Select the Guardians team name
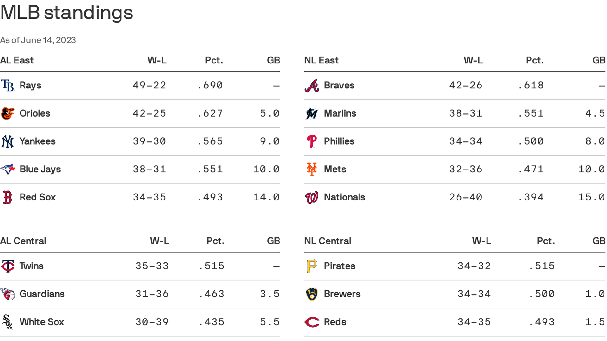Screen dimensions: 607x341 42,294
